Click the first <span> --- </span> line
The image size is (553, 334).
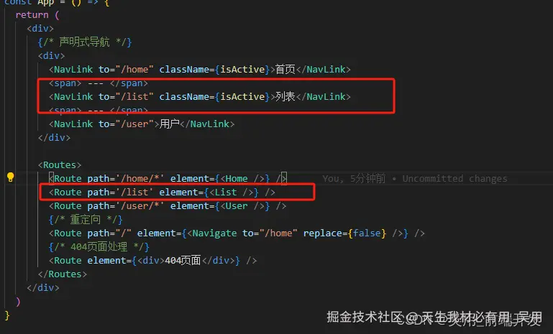(99, 83)
